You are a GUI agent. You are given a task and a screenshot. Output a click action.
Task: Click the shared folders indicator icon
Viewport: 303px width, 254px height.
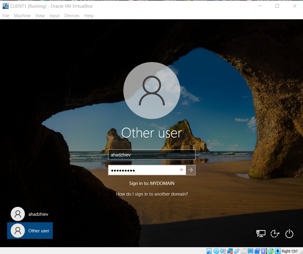(243, 251)
